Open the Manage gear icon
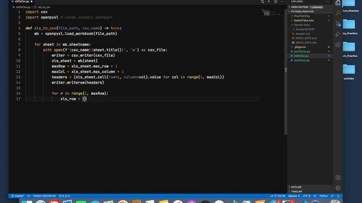This screenshot has height=203, width=362. point(338,188)
